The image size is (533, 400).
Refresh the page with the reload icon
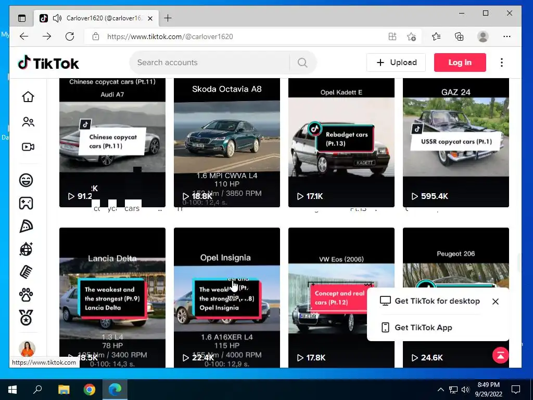point(70,36)
